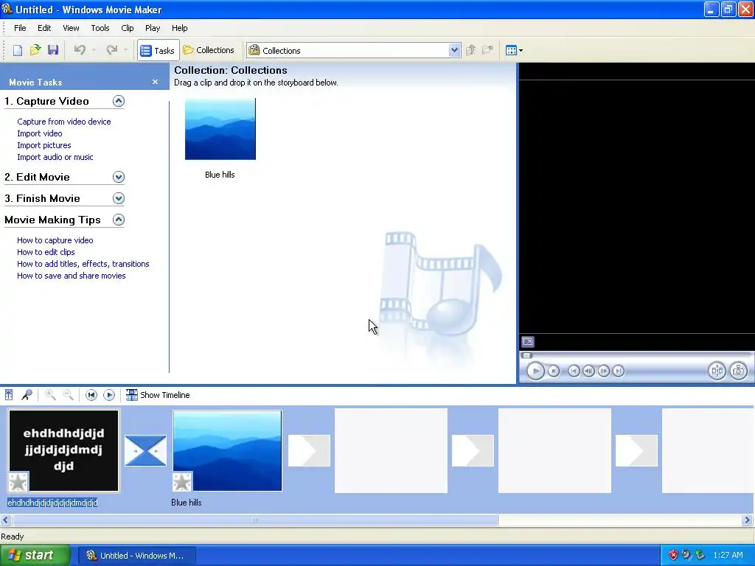Select the Blue hills storyboard clip
Screen dimensions: 755x566
coord(227,450)
